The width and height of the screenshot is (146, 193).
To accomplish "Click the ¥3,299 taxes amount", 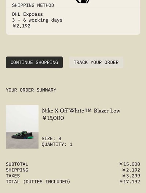I will pyautogui.click(x=131, y=176).
